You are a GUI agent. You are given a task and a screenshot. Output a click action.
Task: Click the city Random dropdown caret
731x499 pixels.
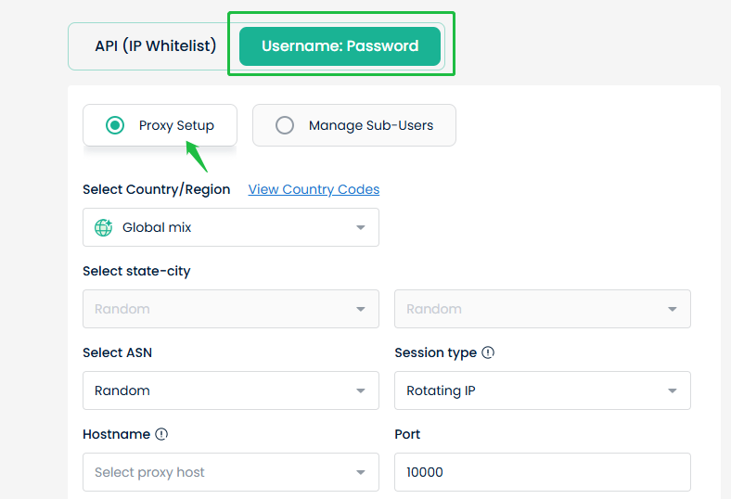672,309
